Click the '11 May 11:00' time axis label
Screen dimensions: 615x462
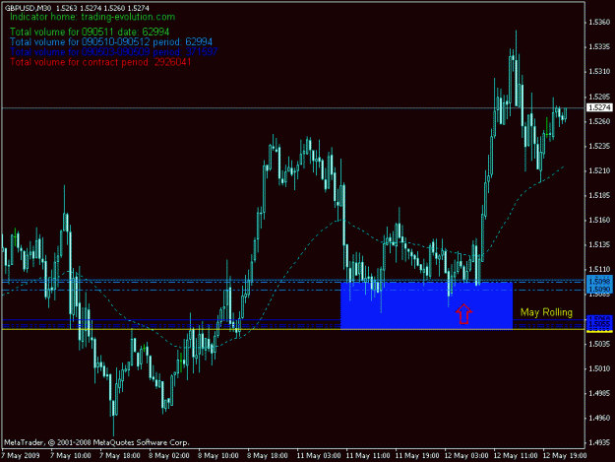(x=368, y=456)
